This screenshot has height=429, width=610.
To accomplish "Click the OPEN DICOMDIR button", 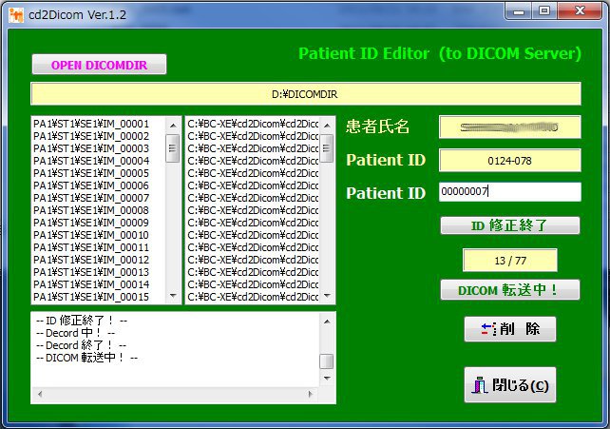I will (99, 65).
